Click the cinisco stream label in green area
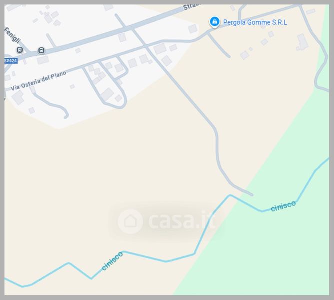334x300 pixels. (283, 206)
